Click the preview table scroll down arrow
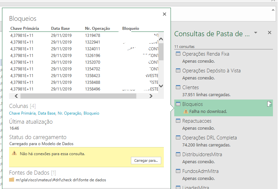This screenshot has width=280, height=189. (x=161, y=86)
